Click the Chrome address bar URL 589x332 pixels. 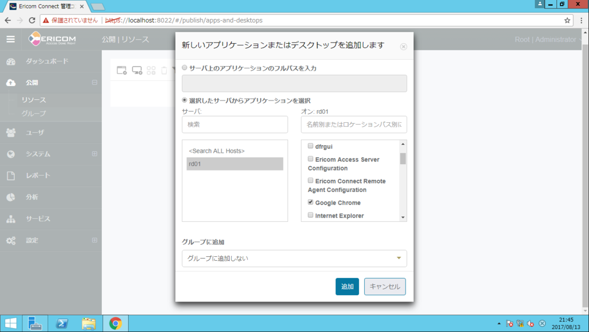(183, 20)
